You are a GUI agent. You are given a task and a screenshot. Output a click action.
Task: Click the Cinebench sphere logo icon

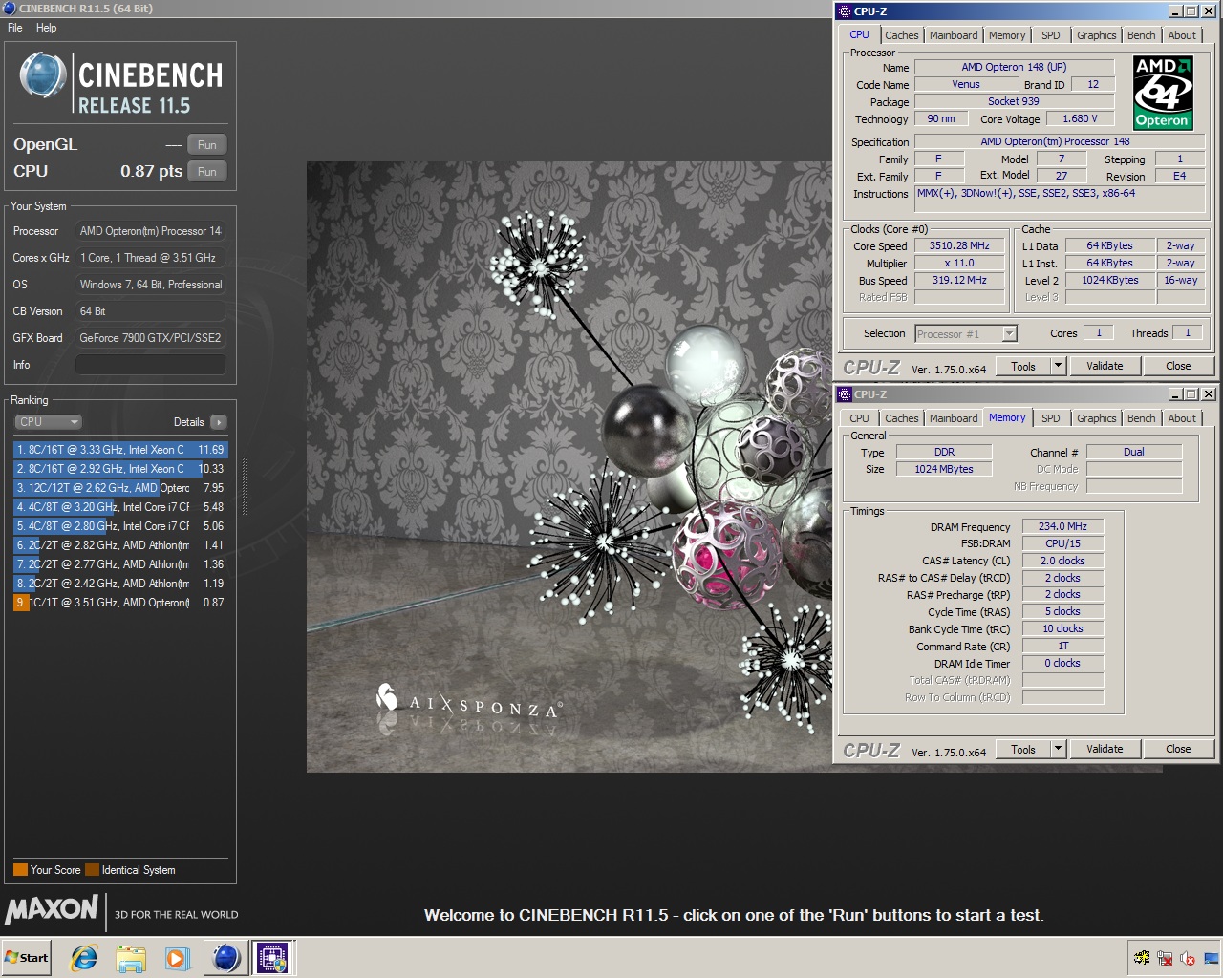(x=42, y=75)
